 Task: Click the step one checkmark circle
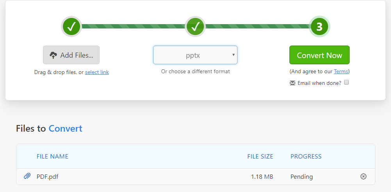click(x=71, y=26)
